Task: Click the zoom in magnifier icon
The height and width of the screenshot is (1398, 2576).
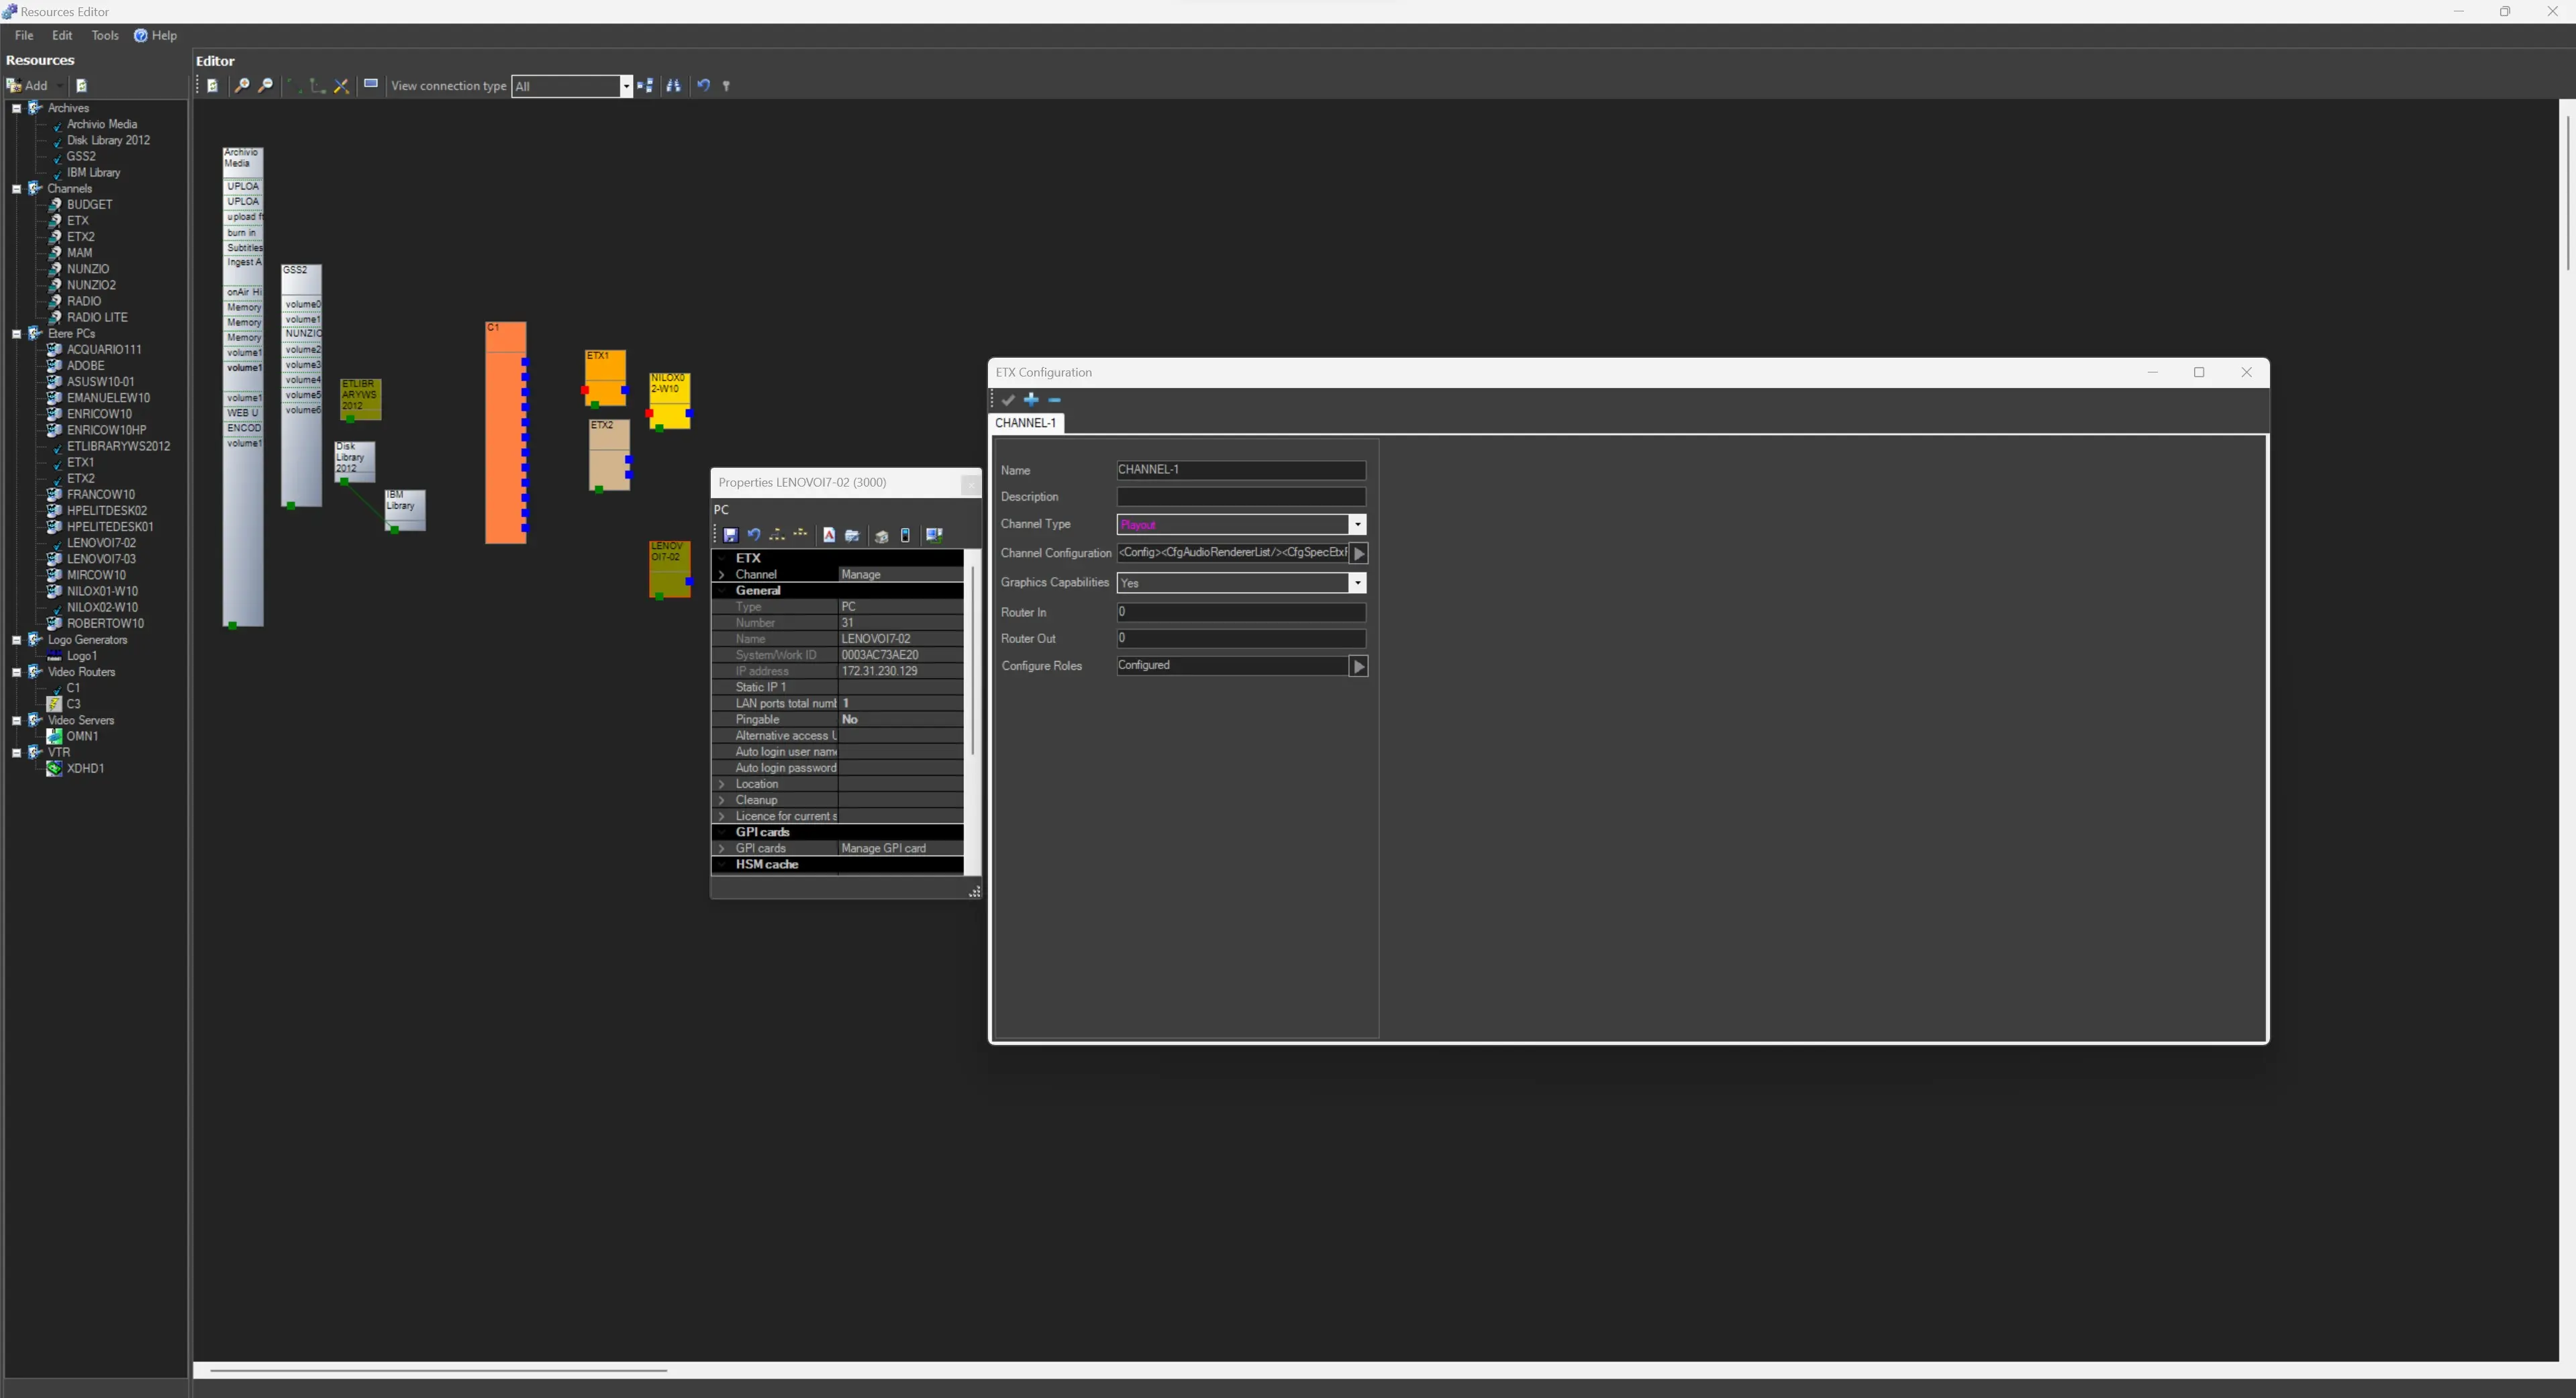Action: [241, 86]
